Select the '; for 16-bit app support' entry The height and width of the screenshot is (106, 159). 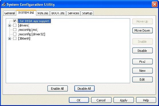(x=34, y=21)
